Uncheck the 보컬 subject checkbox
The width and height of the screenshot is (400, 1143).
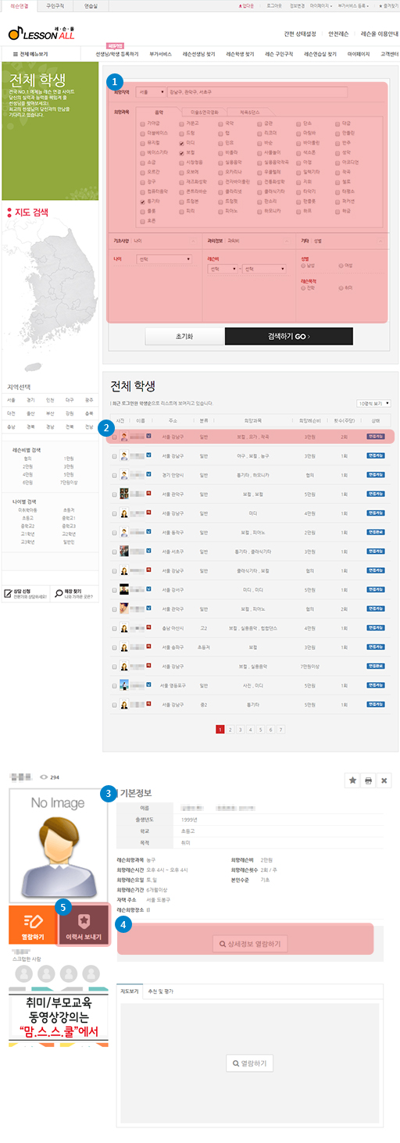pyautogui.click(x=181, y=153)
